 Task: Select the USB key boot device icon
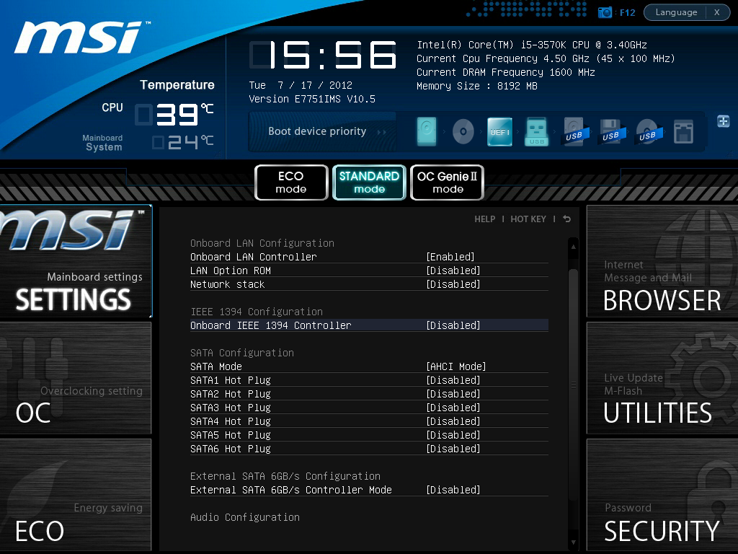536,132
